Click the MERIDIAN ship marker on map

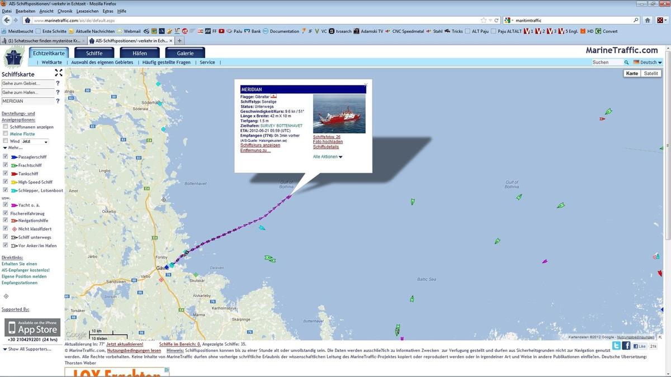pos(289,196)
